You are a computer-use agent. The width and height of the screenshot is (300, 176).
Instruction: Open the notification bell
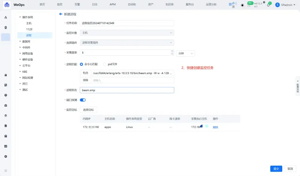(x=268, y=5)
